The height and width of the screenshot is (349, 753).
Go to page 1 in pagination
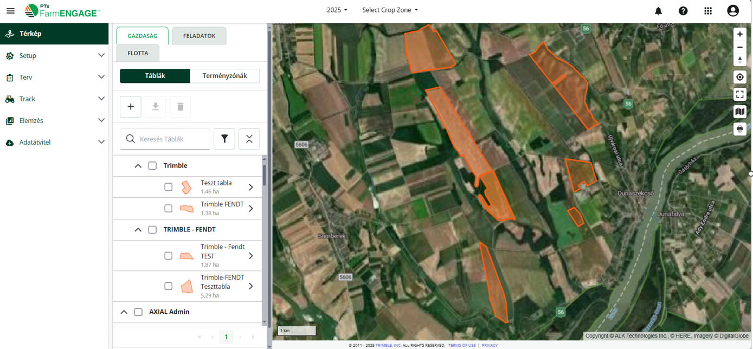click(226, 337)
